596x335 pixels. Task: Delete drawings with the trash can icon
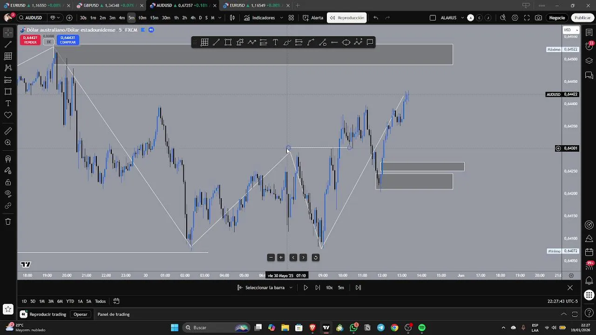[x=8, y=221]
